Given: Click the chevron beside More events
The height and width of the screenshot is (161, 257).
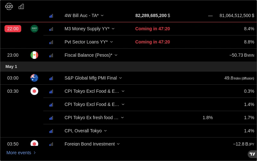Looking at the screenshot, I should click(x=35, y=153).
